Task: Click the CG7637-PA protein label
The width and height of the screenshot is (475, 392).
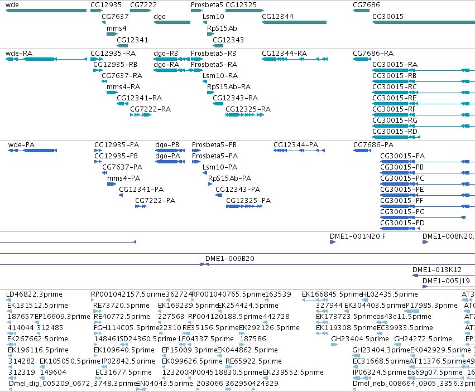Action: (x=122, y=167)
